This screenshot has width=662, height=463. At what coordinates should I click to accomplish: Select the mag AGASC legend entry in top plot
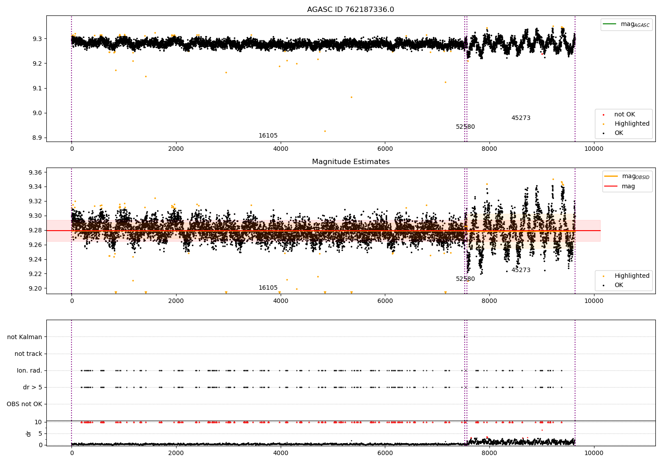pos(626,24)
